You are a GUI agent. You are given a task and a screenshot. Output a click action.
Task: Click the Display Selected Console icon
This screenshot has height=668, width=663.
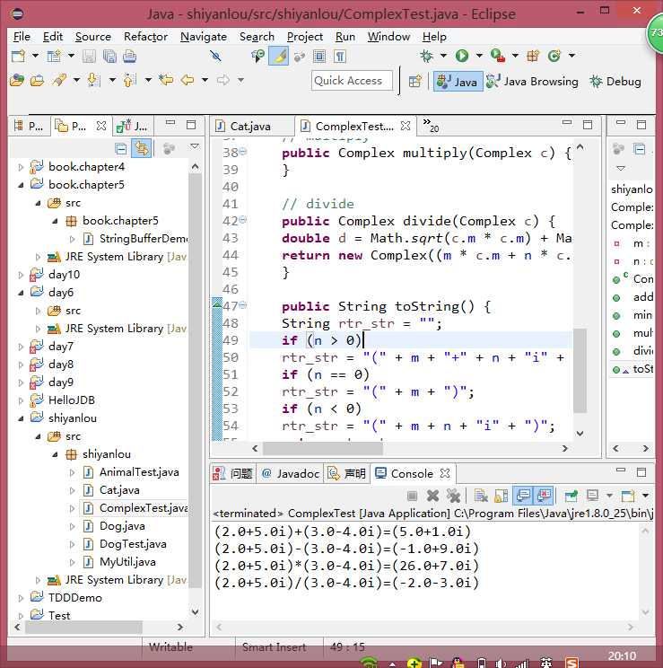(x=592, y=496)
